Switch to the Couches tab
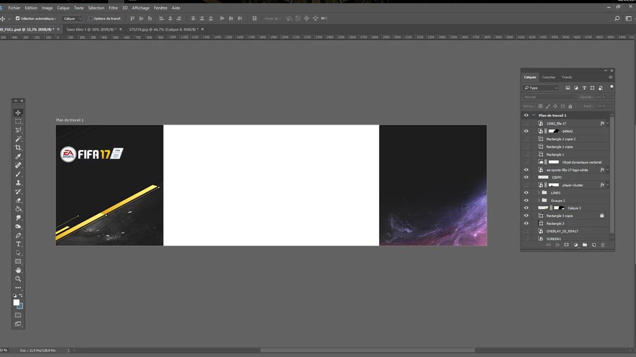 coord(548,77)
